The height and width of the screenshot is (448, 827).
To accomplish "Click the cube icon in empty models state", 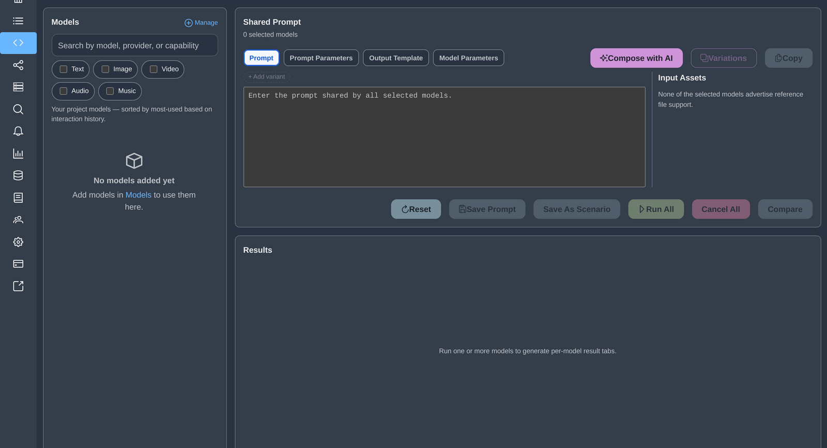I will (x=134, y=161).
